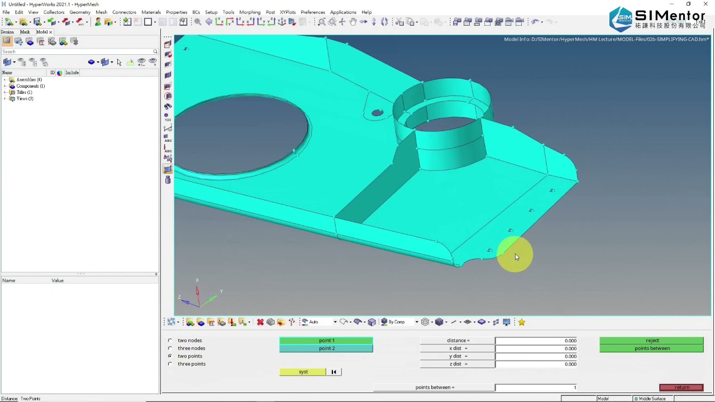Click the green 'points between' button

[651, 348]
